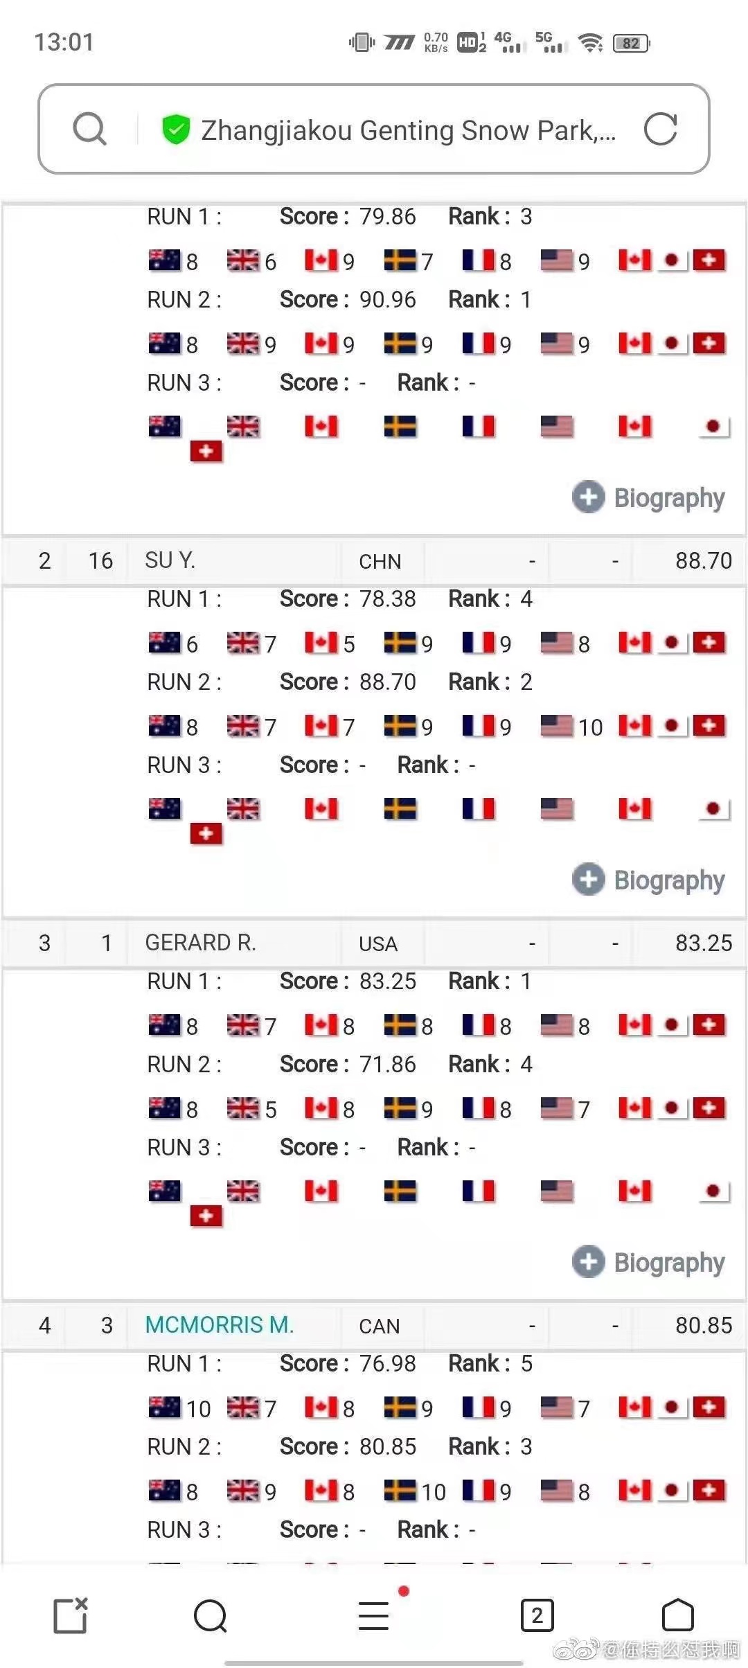Open the tab switcher showing 2 tabs

coord(537,1615)
